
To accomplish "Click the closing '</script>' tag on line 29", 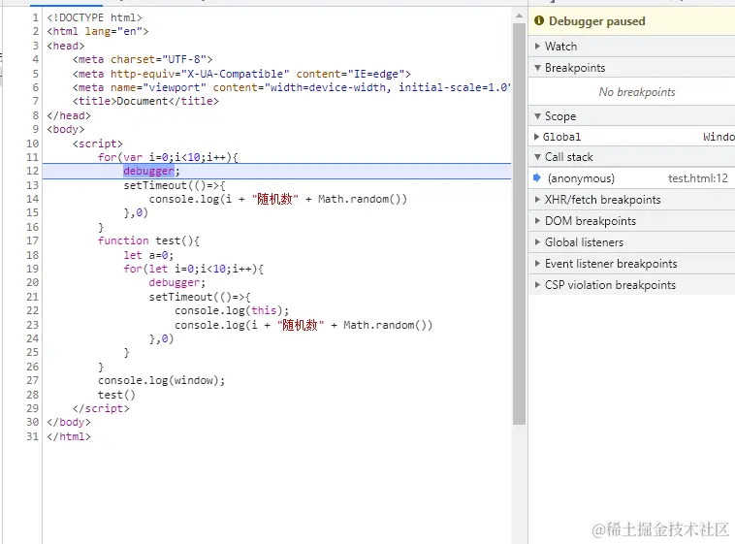I will pyautogui.click(x=101, y=408).
